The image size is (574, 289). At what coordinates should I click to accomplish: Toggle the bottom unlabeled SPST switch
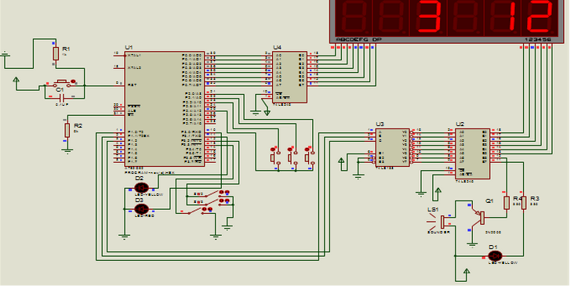(x=199, y=211)
